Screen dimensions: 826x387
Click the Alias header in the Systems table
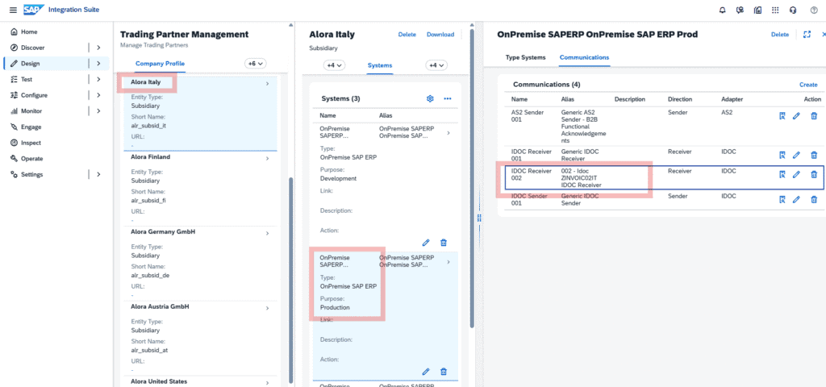386,115
